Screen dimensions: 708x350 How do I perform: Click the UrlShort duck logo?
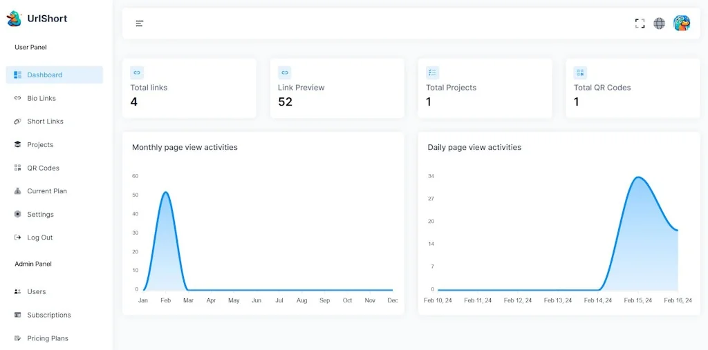point(14,19)
